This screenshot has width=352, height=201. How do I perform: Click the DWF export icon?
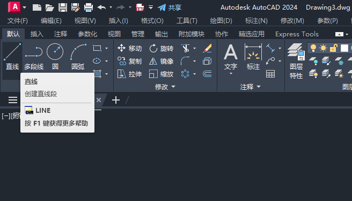pos(140,7)
